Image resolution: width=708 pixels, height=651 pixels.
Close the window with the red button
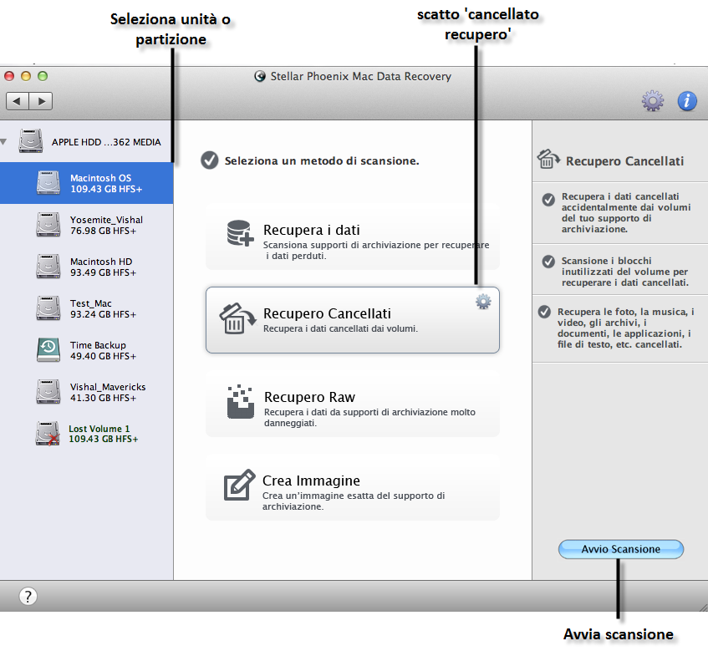(9, 76)
